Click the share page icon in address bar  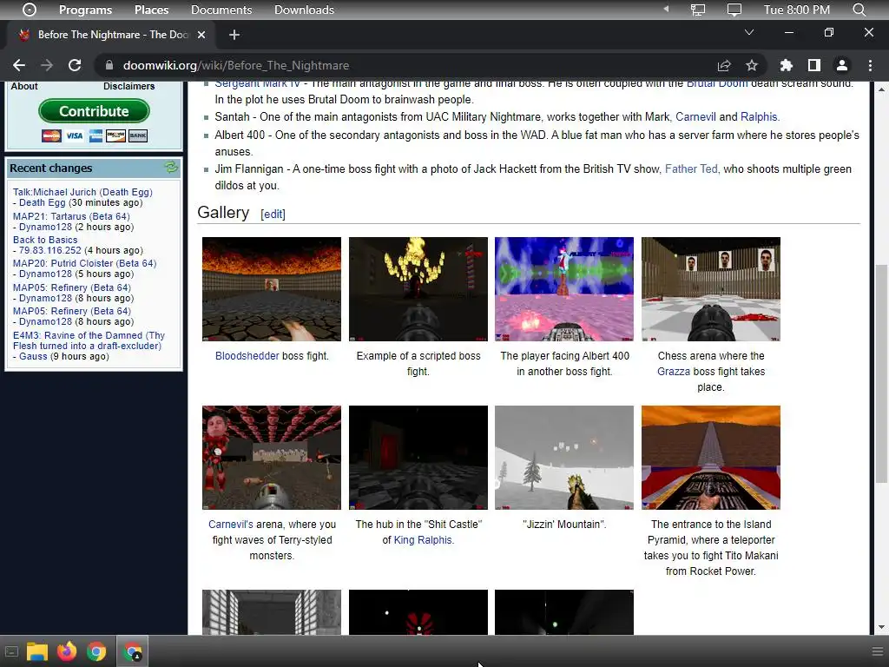pyautogui.click(x=724, y=65)
